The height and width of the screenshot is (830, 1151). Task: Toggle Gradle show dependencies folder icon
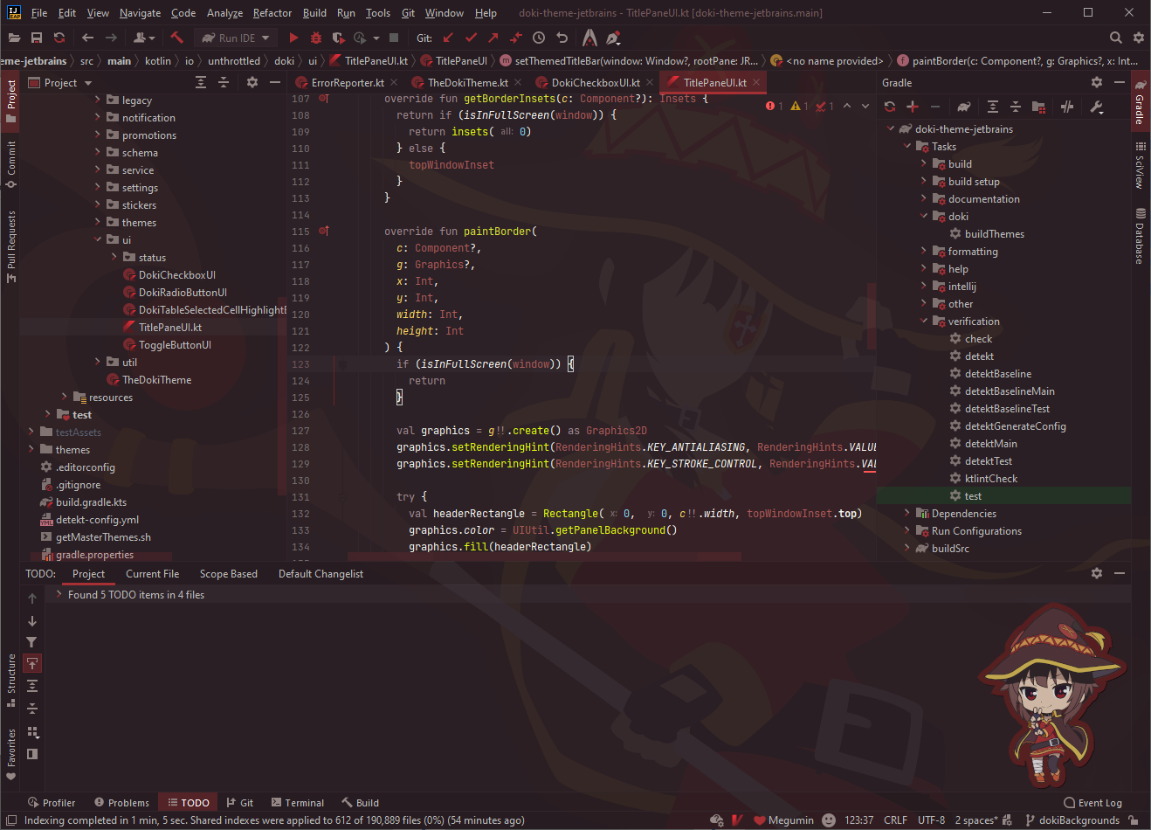pyautogui.click(x=1038, y=107)
